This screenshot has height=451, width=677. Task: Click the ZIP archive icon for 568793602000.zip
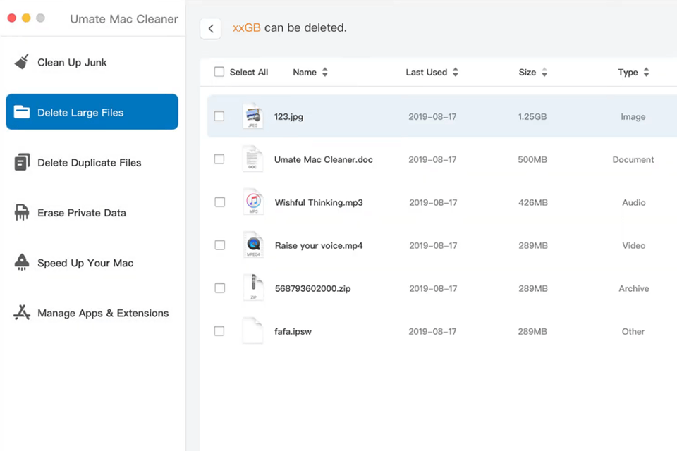[x=252, y=288]
